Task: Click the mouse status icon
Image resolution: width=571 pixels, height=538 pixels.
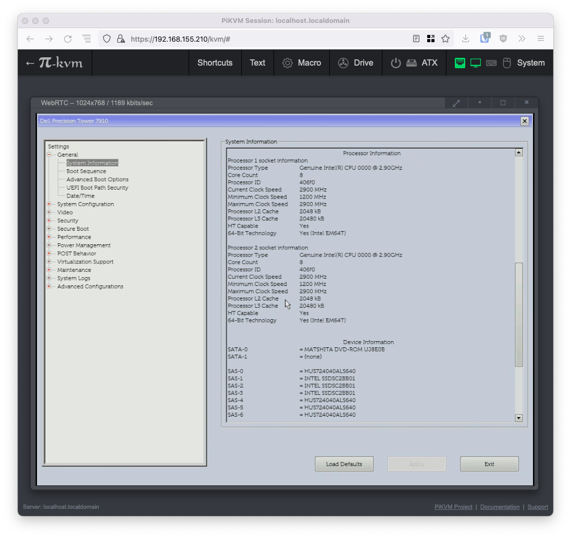Action: point(507,63)
